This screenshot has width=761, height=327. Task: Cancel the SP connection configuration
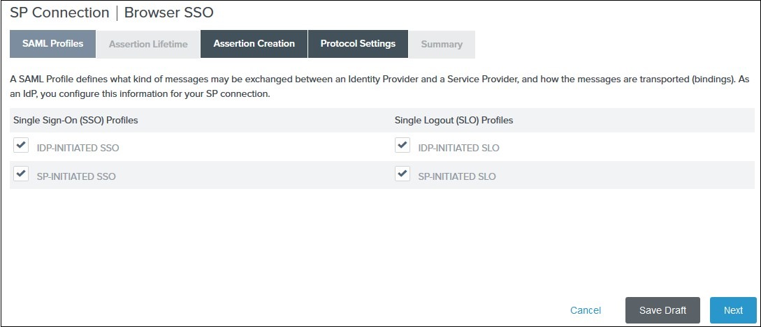586,310
